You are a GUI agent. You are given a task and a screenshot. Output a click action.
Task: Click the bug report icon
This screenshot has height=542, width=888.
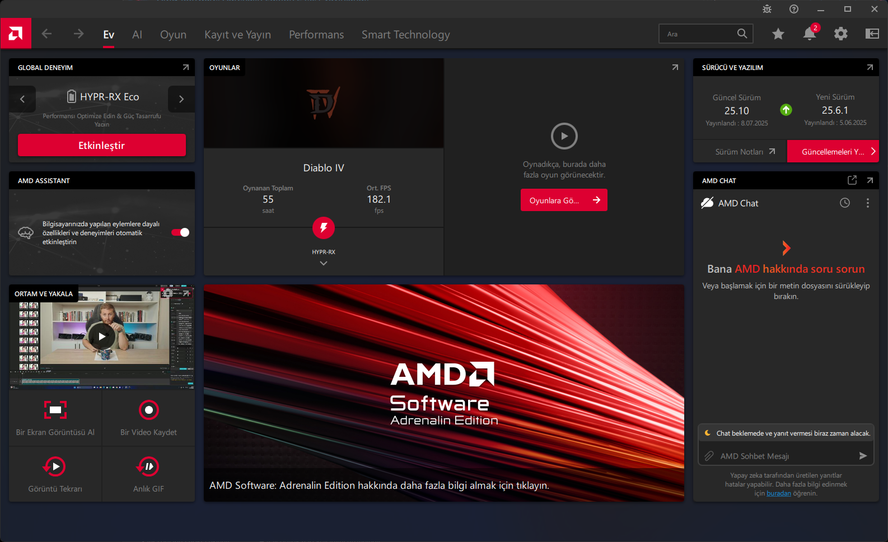pos(767,9)
